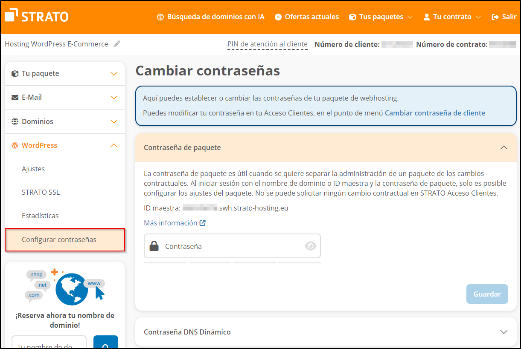This screenshot has width=521, height=349.
Task: Click the external link icon next to Más información
Action: [x=202, y=222]
